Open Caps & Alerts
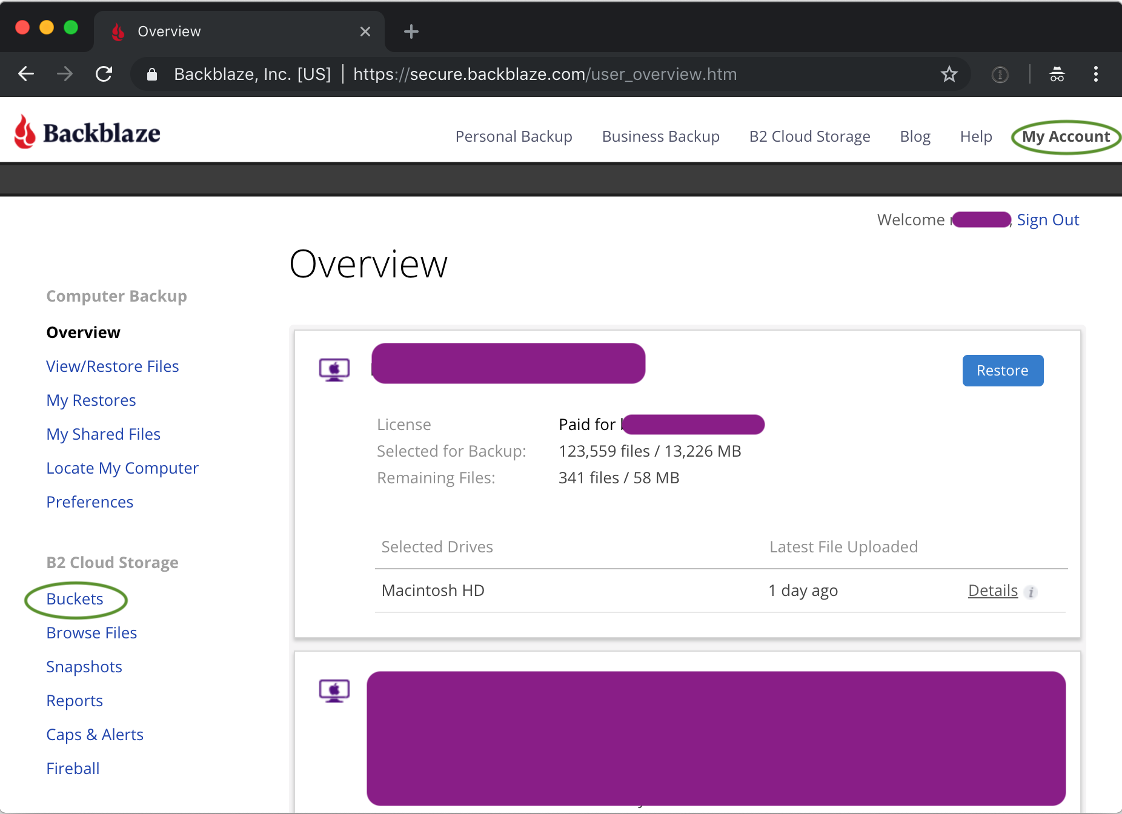 [x=95, y=734]
